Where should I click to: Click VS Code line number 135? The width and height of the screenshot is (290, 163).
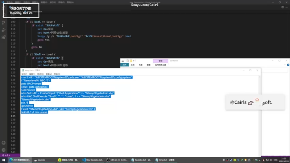coord(13,116)
